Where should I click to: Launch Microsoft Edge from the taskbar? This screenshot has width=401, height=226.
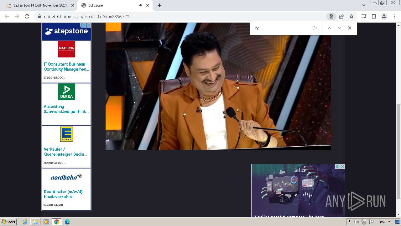click(67, 222)
